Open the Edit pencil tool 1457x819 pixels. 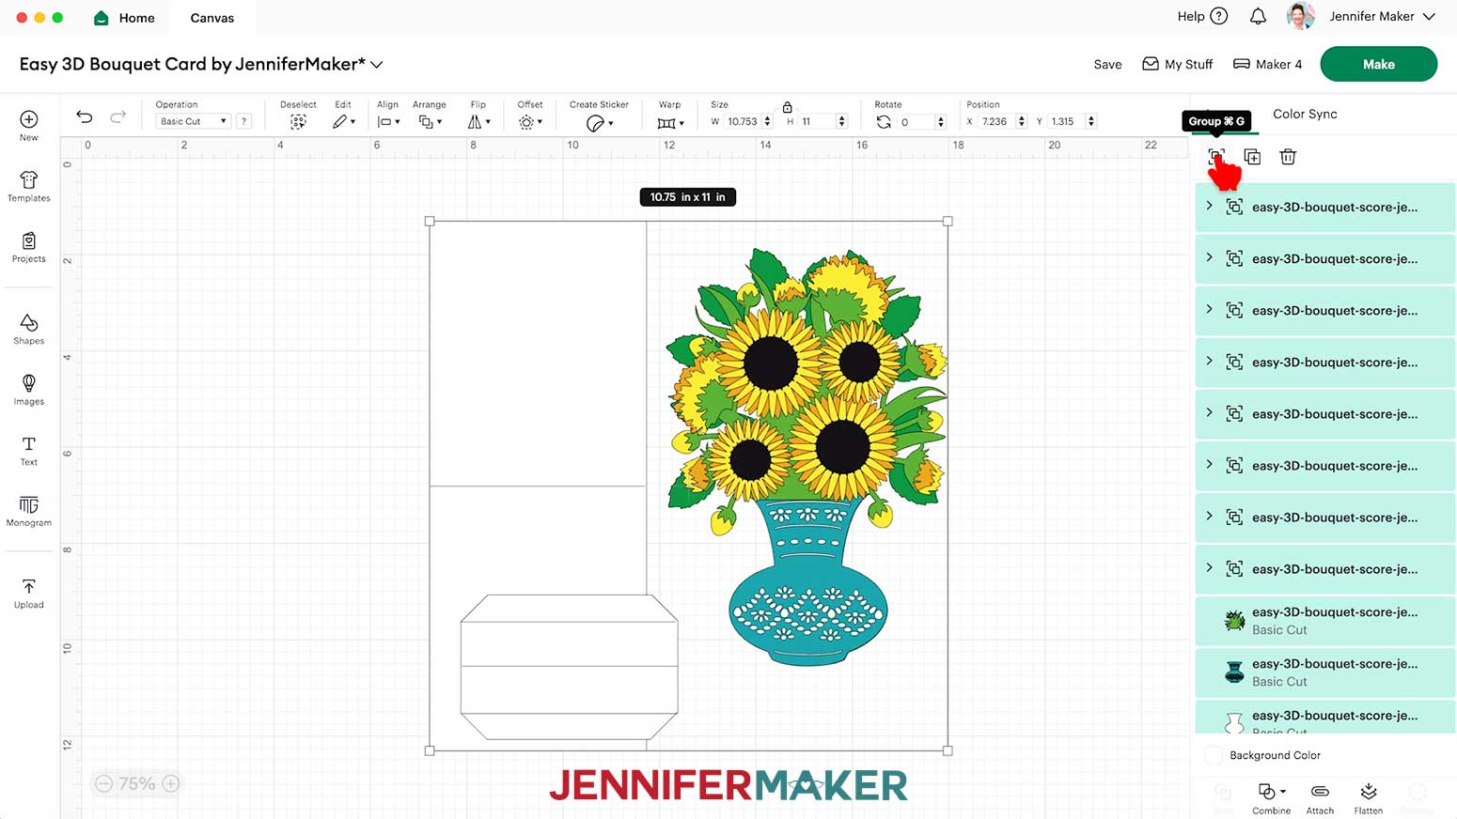tap(343, 122)
